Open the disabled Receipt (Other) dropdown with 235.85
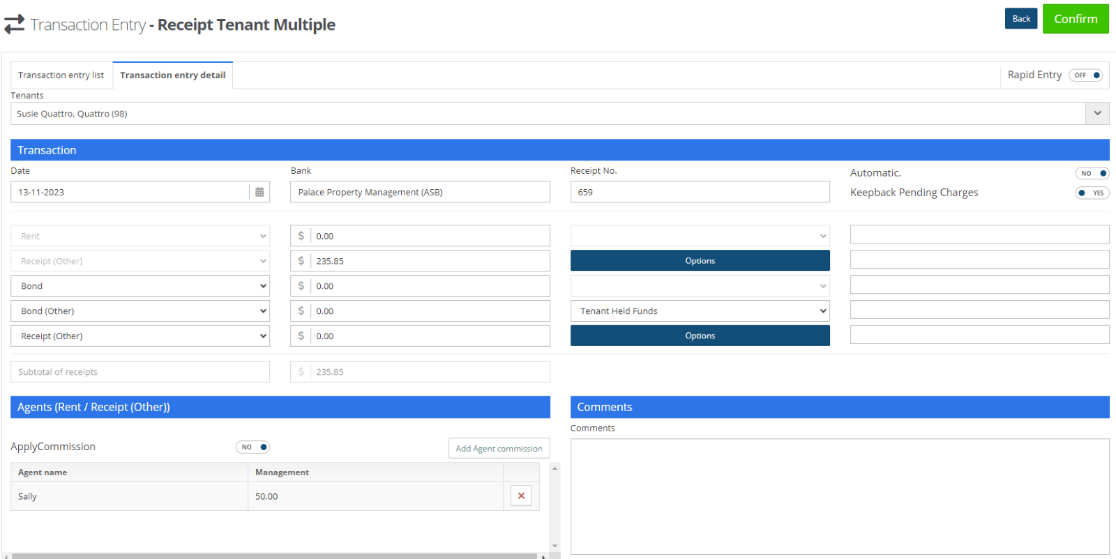This screenshot has height=559, width=1116. (x=140, y=261)
